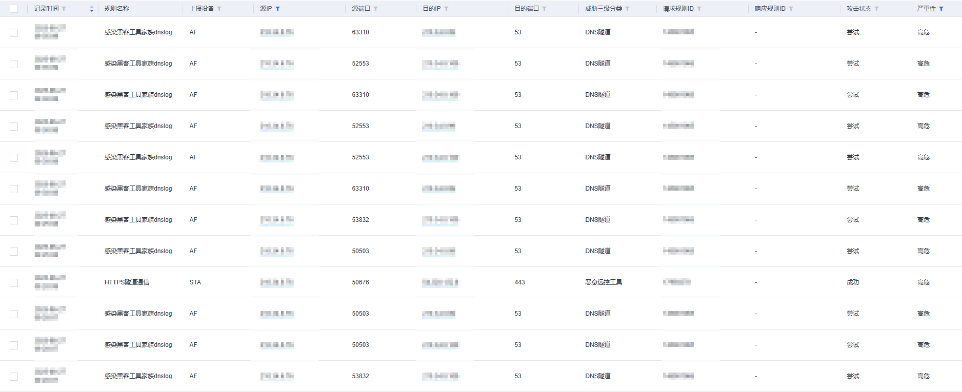962x392 pixels.
Task: Click DNS隧道 in the first row
Action: [598, 32]
